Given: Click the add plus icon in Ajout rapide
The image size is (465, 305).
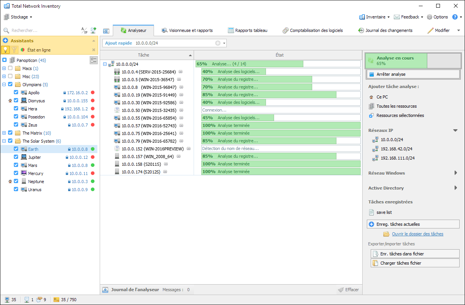Looking at the screenshot, I should tap(218, 43).
